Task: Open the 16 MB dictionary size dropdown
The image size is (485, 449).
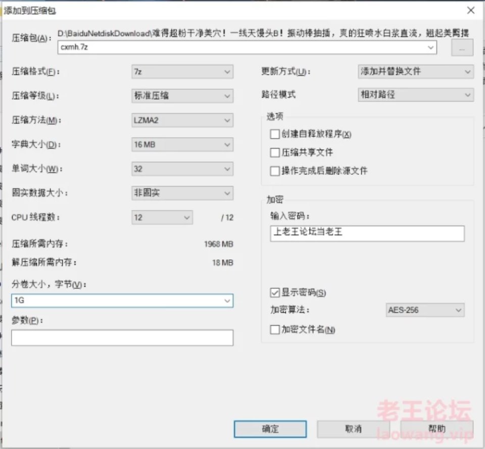Action: (x=228, y=144)
